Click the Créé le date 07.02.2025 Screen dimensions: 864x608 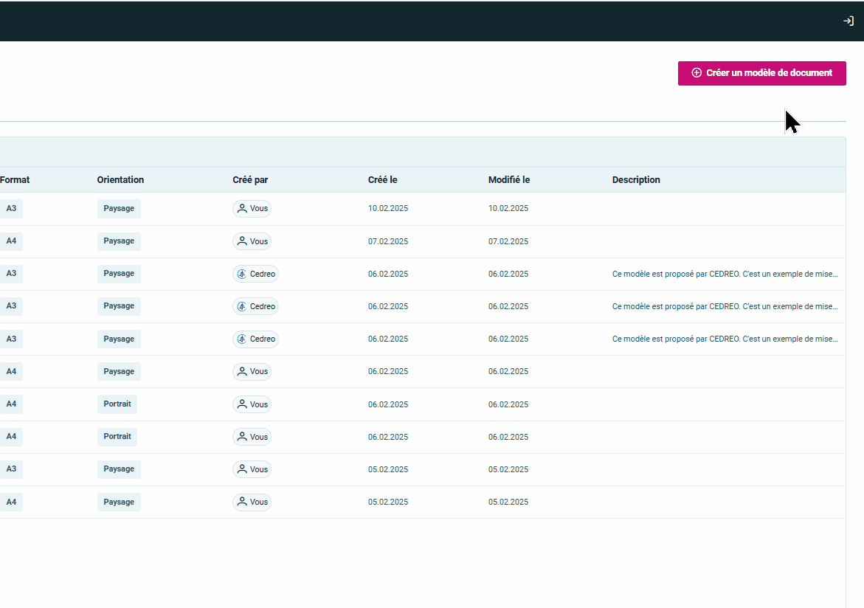coord(388,241)
